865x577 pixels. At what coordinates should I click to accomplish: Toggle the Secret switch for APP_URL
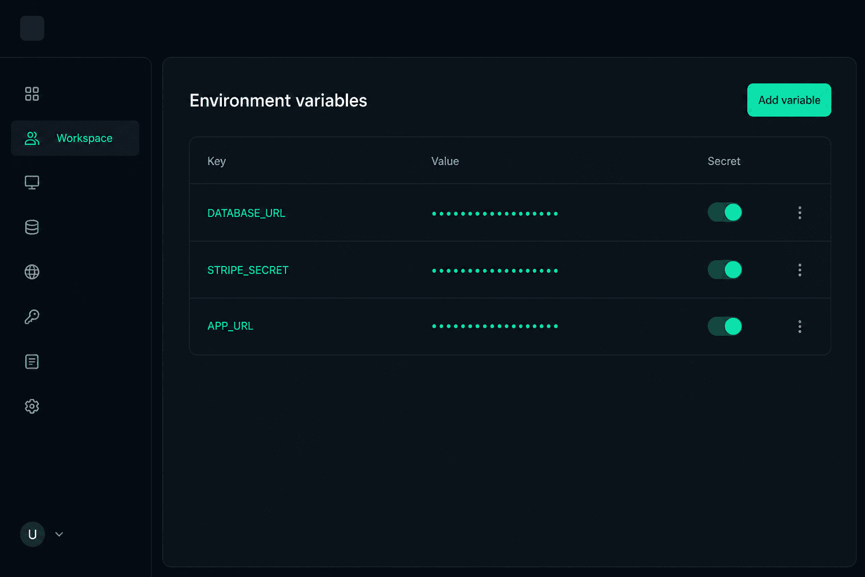[725, 326]
